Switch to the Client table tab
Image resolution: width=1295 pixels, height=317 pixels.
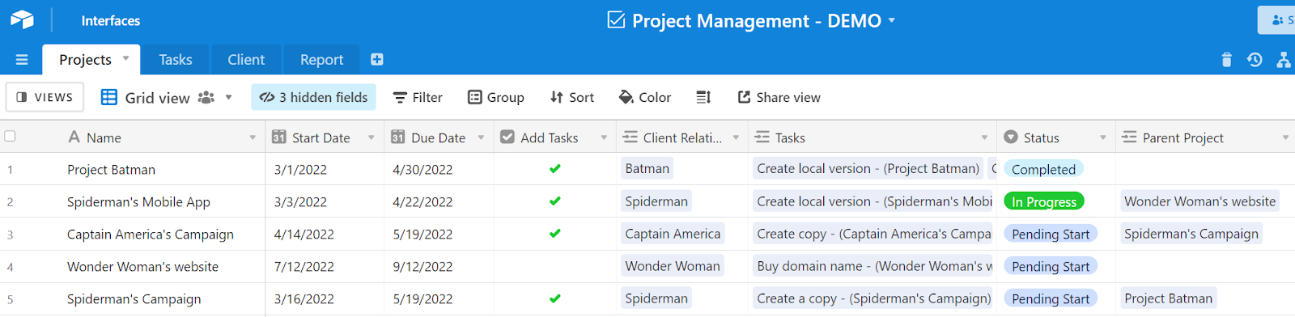pyautogui.click(x=246, y=60)
